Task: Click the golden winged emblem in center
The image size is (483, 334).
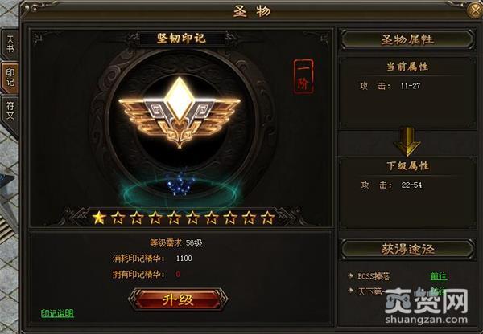Action: [180, 112]
